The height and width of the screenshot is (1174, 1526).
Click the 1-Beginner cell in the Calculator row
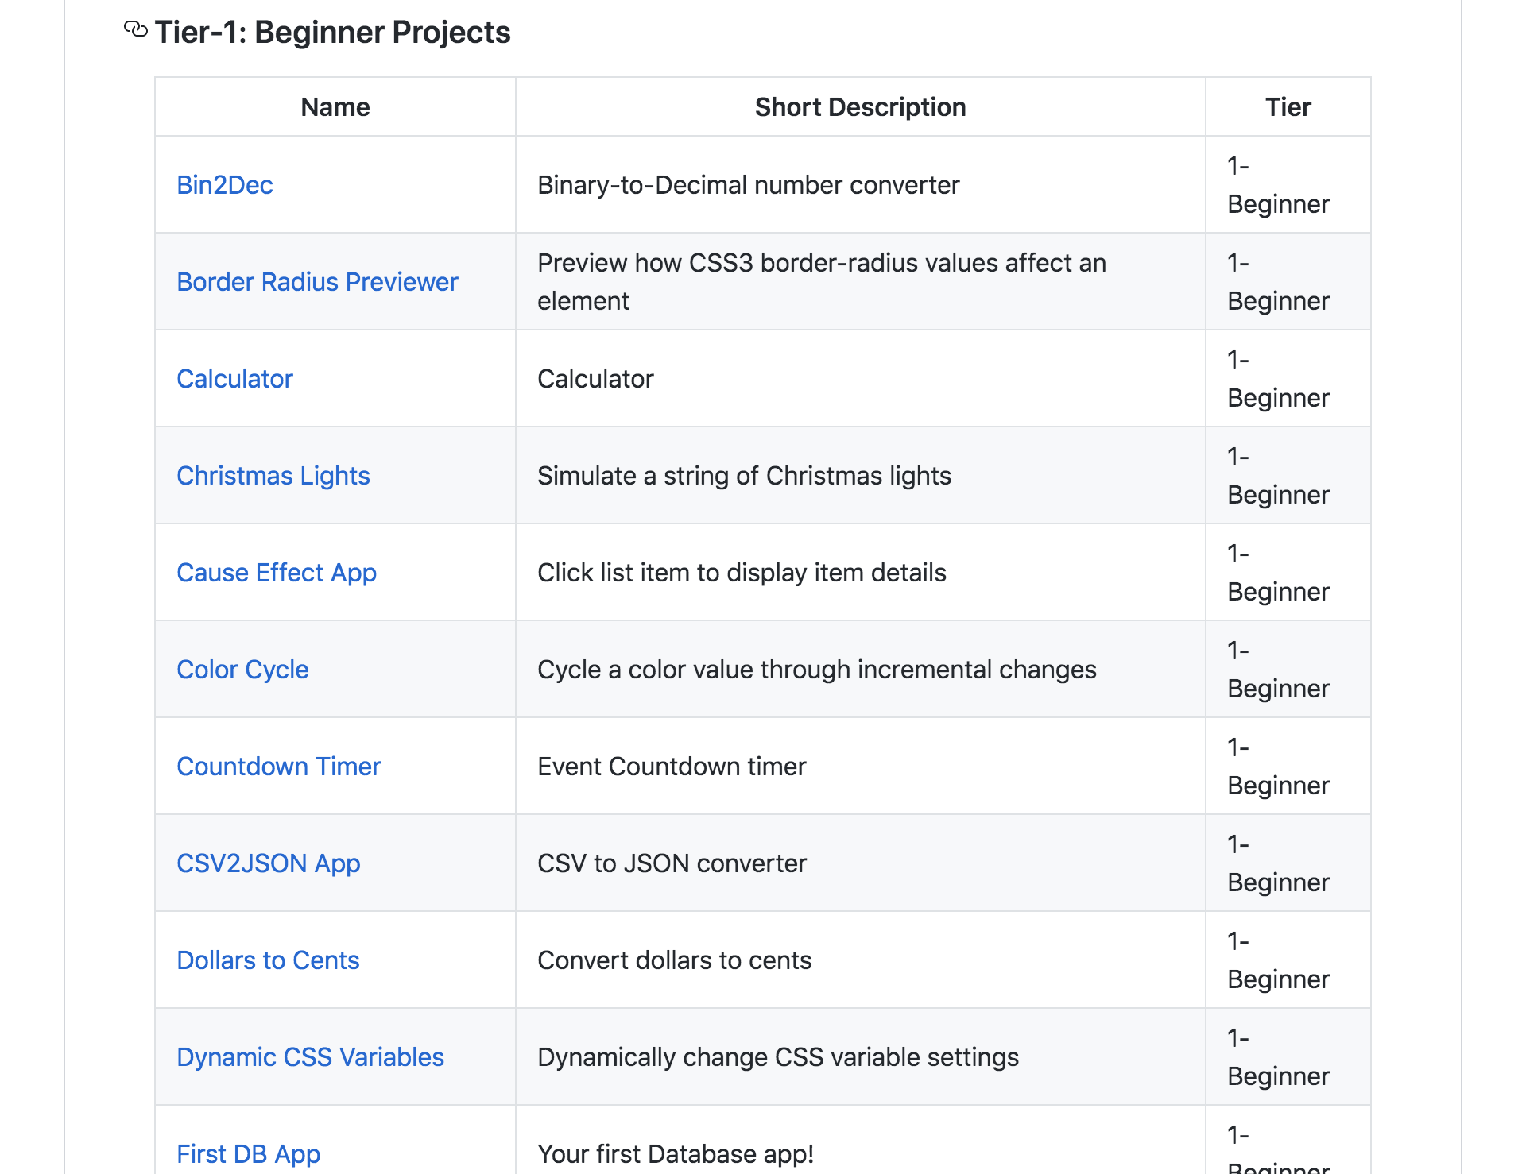pos(1277,379)
